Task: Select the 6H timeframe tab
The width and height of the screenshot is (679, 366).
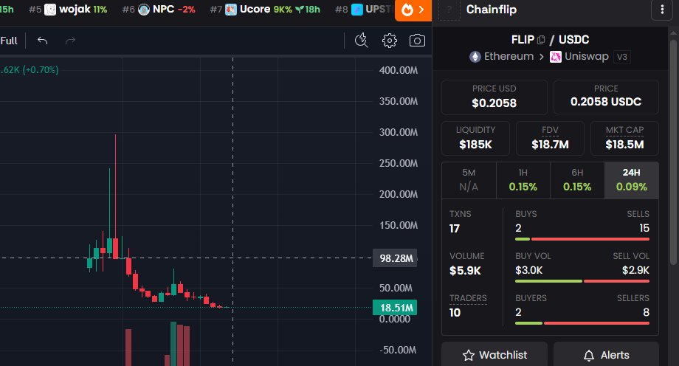Action: 577,180
